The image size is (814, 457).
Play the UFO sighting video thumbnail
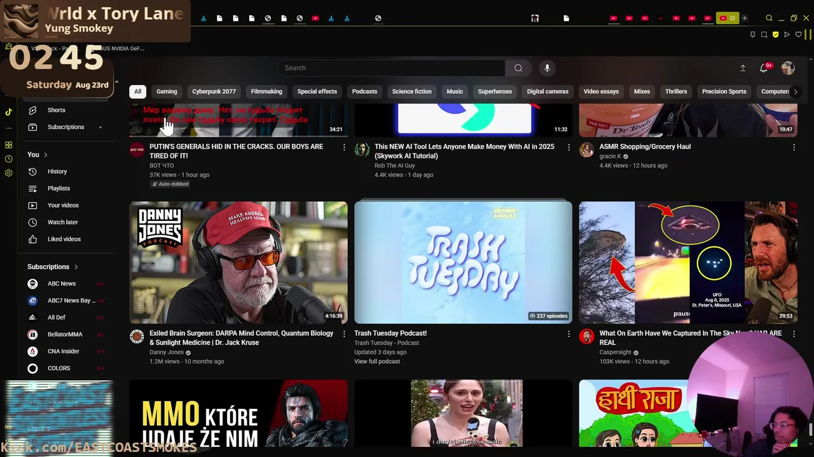688,263
